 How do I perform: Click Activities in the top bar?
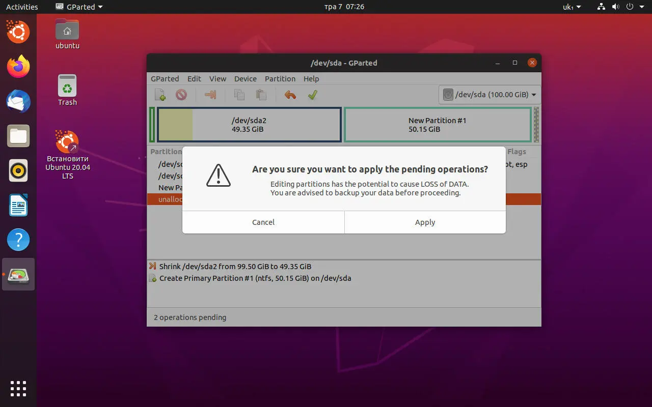[22, 7]
